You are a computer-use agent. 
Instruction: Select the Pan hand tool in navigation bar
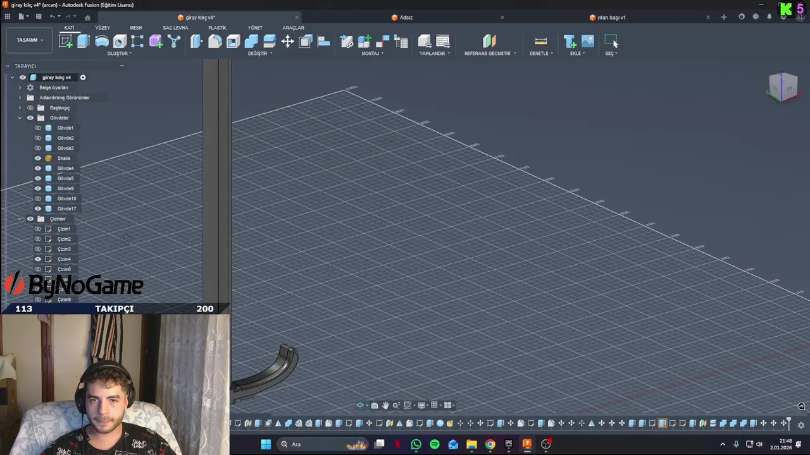click(x=385, y=405)
